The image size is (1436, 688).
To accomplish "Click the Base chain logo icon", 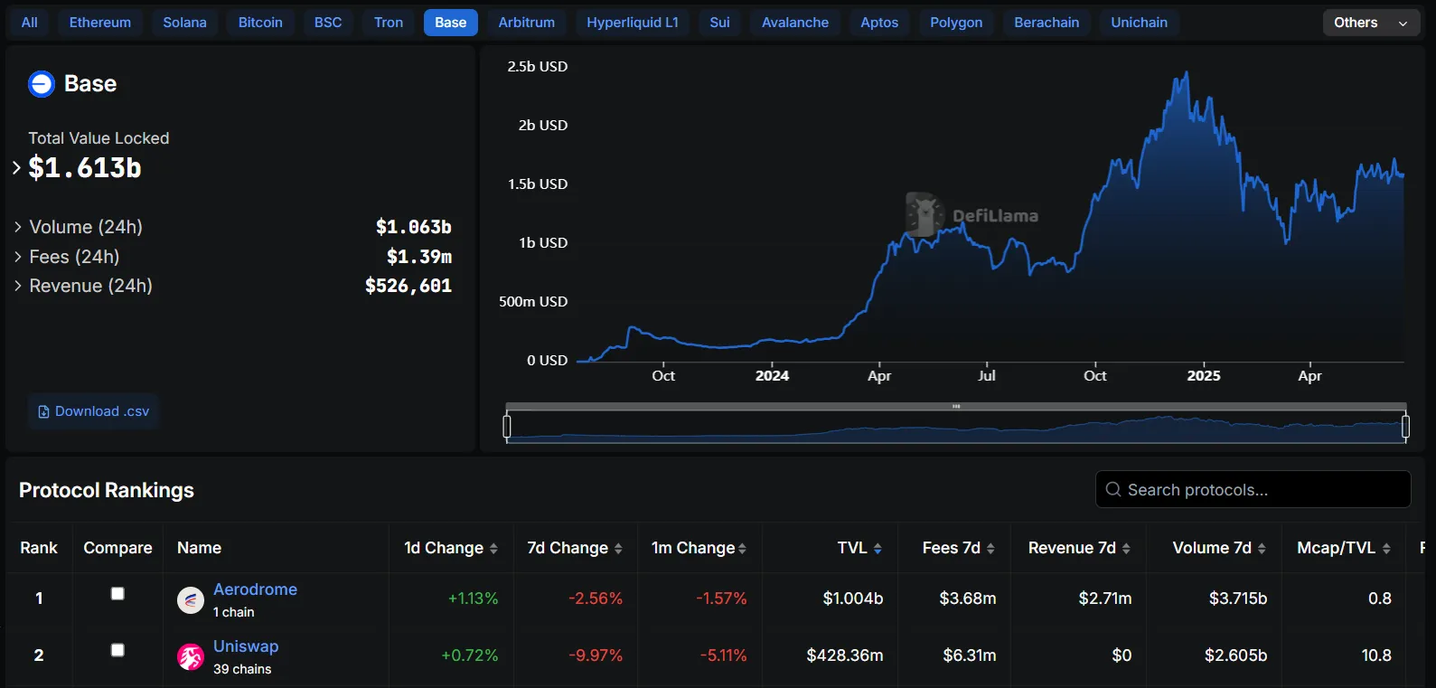I will click(x=42, y=84).
